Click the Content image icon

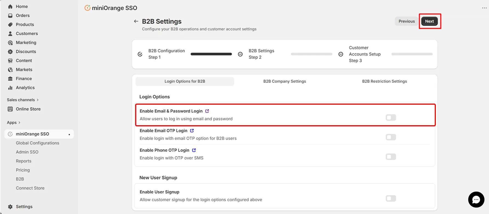click(10, 61)
